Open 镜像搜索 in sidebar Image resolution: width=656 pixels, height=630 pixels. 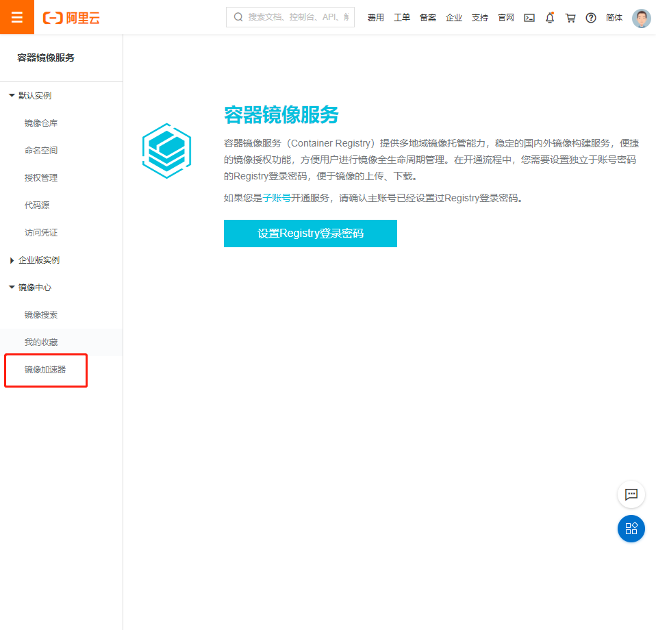pos(41,314)
